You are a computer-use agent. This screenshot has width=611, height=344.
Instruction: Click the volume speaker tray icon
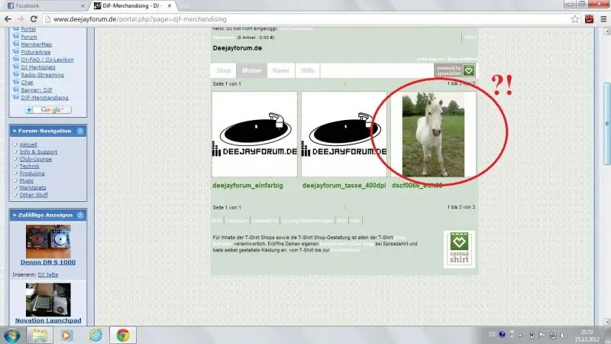point(564,336)
